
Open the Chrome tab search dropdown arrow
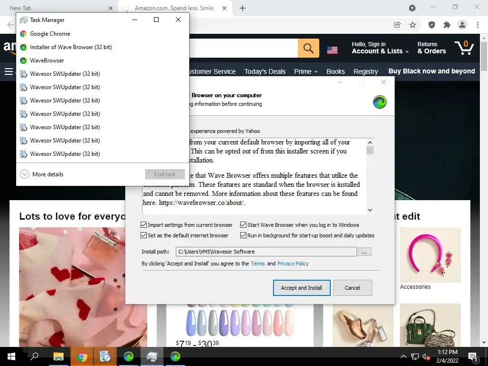coord(412,8)
